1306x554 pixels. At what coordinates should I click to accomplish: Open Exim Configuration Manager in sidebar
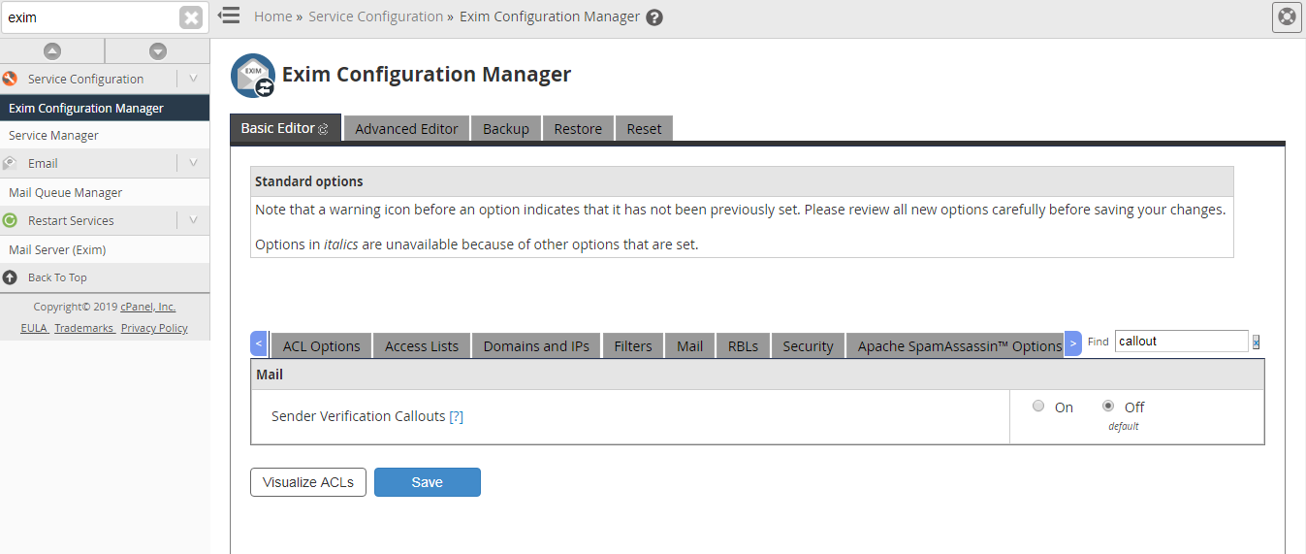[105, 108]
